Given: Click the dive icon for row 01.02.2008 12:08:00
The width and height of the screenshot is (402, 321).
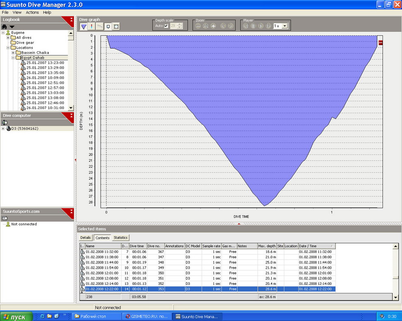Looking at the screenshot, I should pyautogui.click(x=82, y=278).
